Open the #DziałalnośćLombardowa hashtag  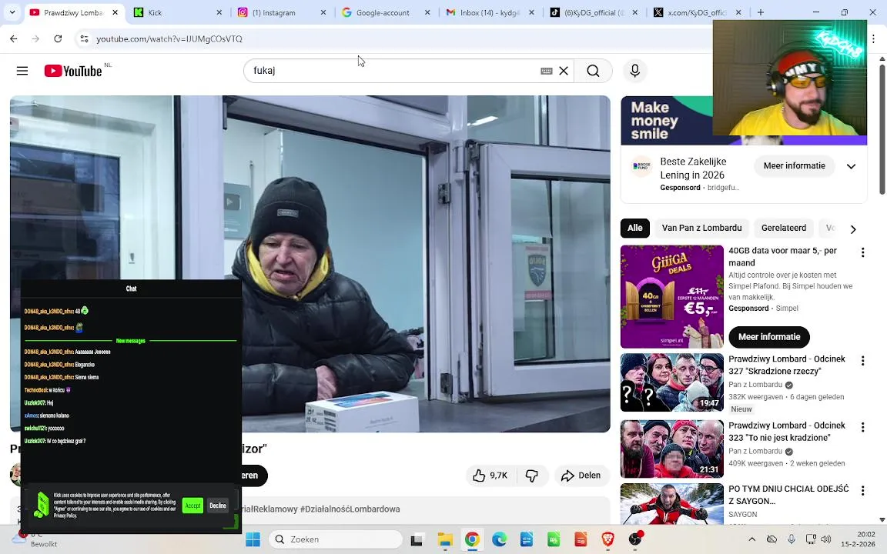350,509
